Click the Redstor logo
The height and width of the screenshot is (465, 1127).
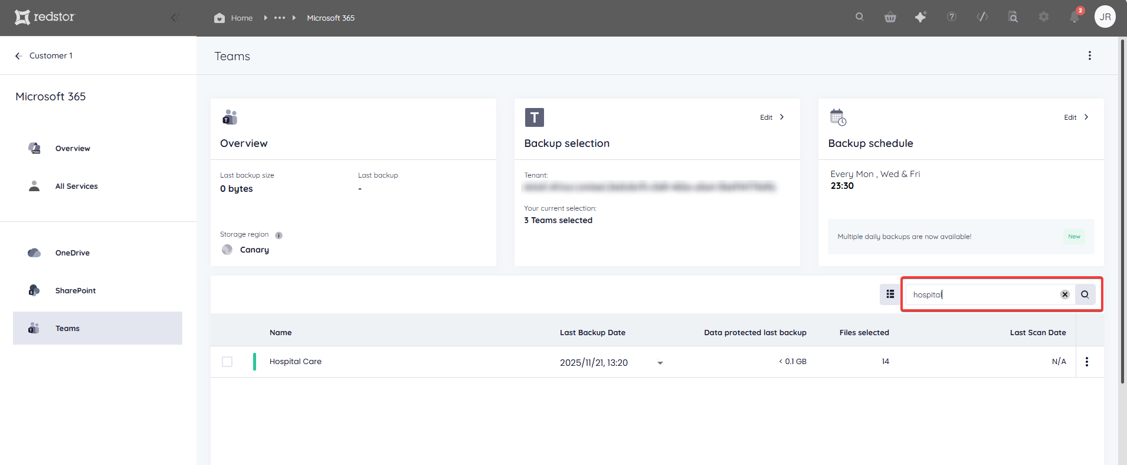45,17
